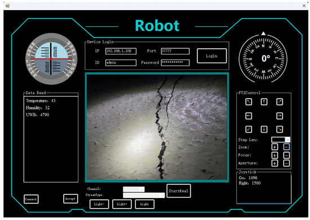Click the IP address input field

[x=121, y=51]
